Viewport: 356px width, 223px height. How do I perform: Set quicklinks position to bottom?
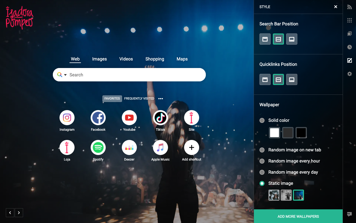(x=292, y=79)
